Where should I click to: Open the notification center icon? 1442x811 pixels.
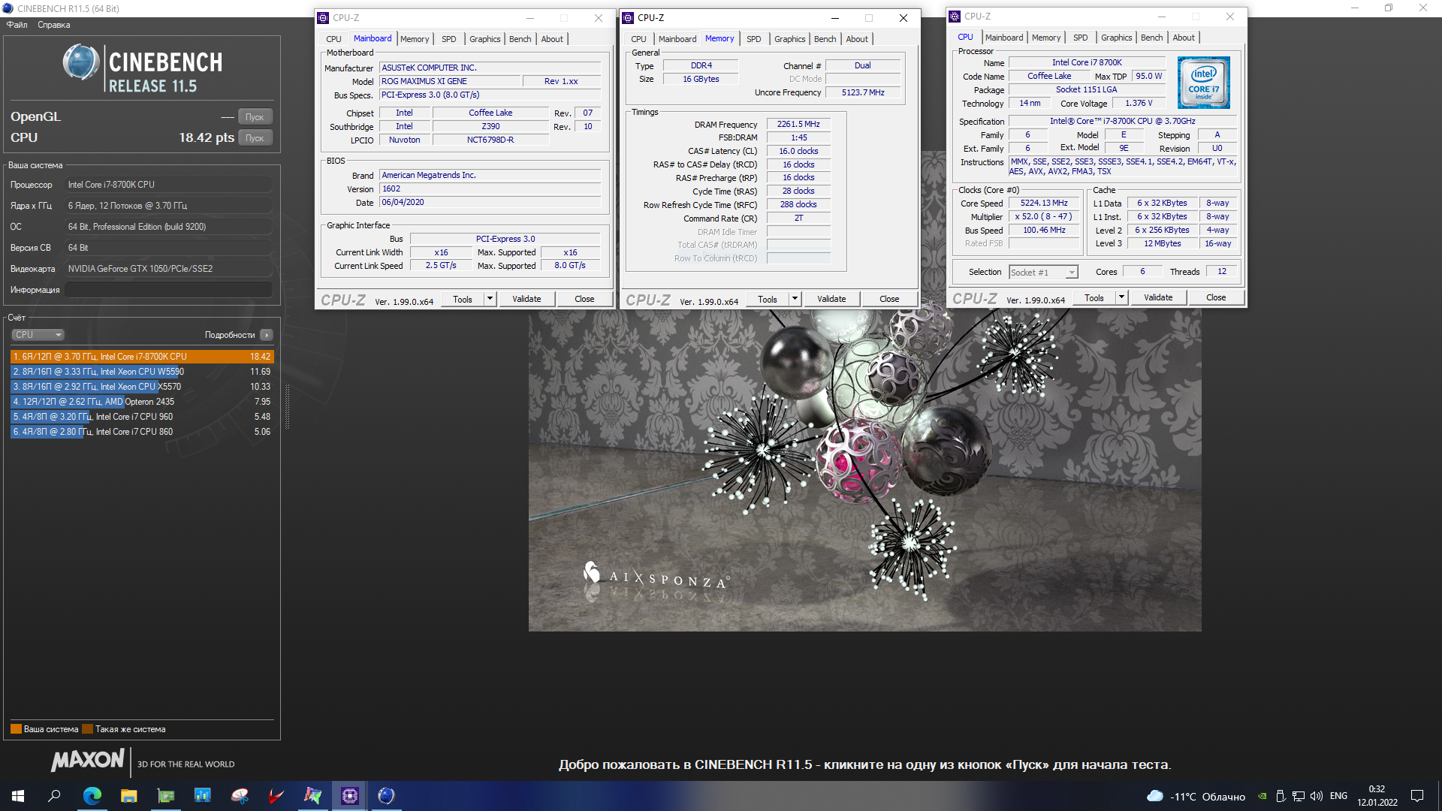pyautogui.click(x=1417, y=796)
